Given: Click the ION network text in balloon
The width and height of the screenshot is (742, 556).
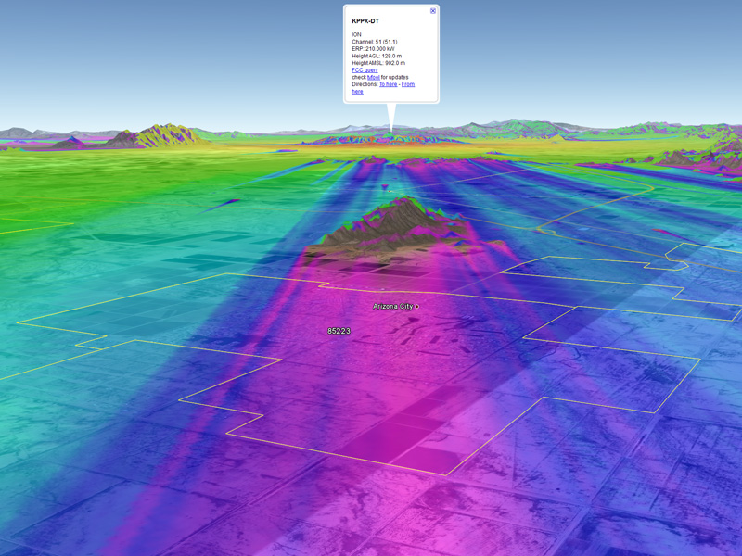Looking at the screenshot, I should click(357, 34).
